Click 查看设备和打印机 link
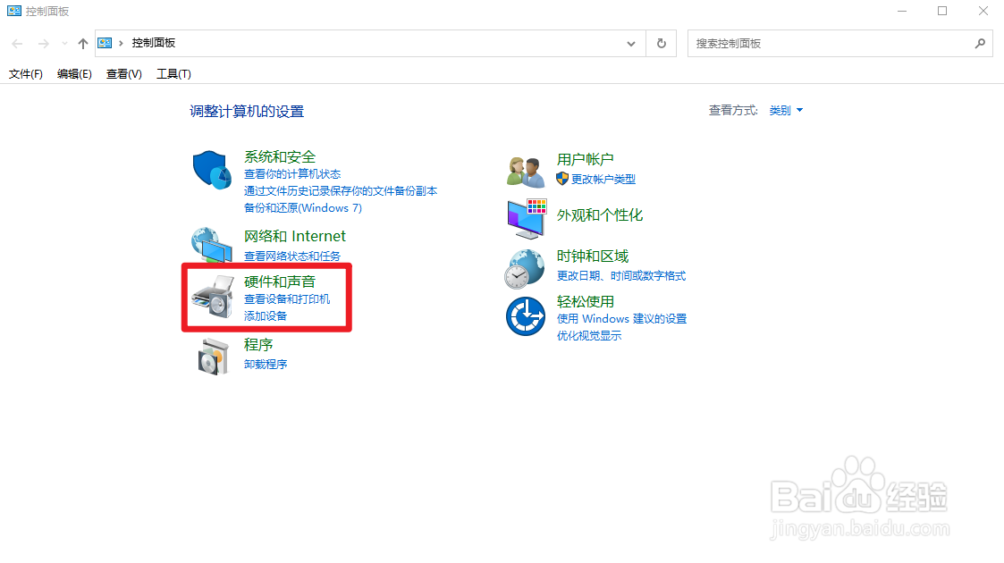The width and height of the screenshot is (1004, 563). coord(287,298)
